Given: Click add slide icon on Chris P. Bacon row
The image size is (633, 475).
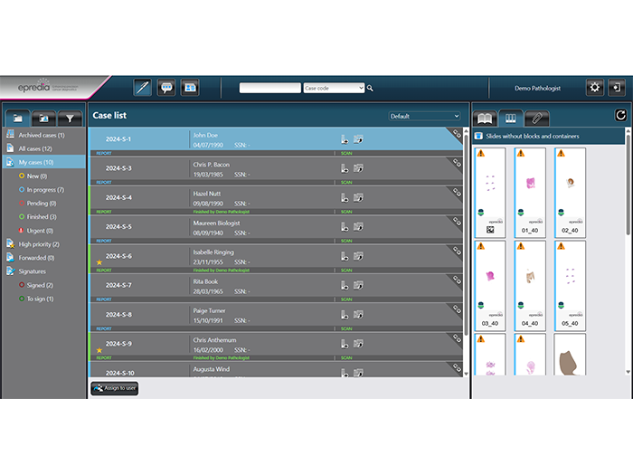Looking at the screenshot, I should pos(345,168).
